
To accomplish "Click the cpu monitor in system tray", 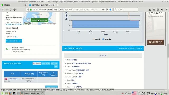I will click(153, 93).
